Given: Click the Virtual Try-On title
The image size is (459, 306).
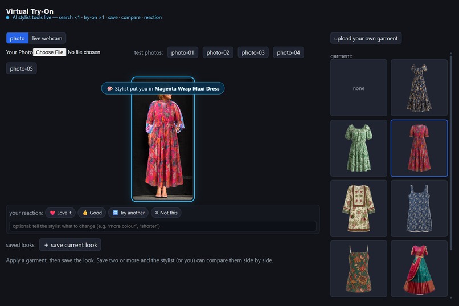Looking at the screenshot, I should pyautogui.click(x=30, y=11).
